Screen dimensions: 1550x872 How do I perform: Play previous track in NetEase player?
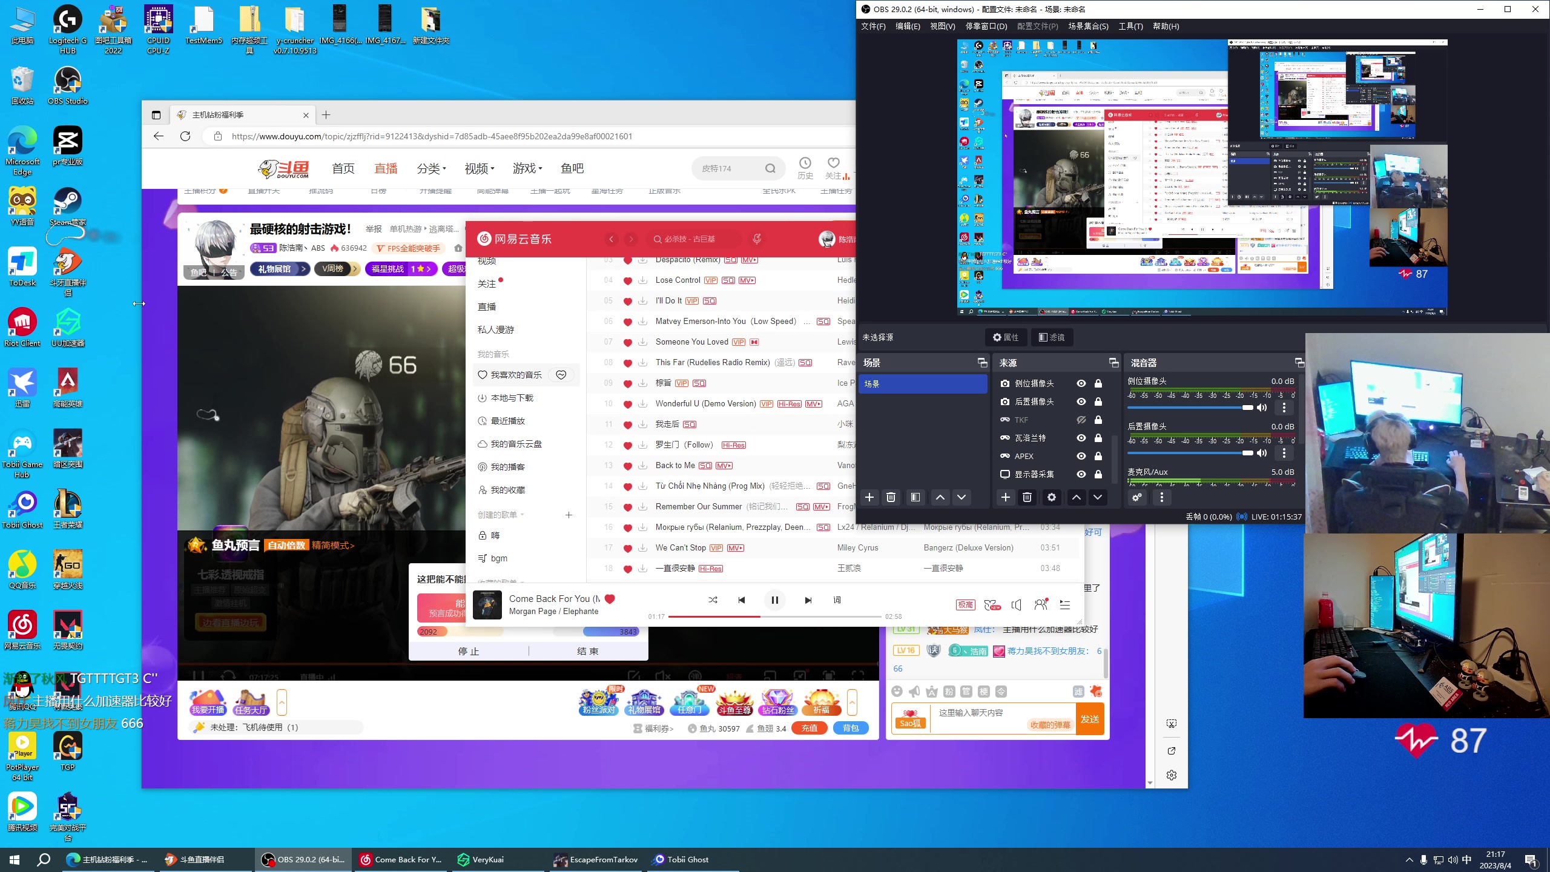742,600
